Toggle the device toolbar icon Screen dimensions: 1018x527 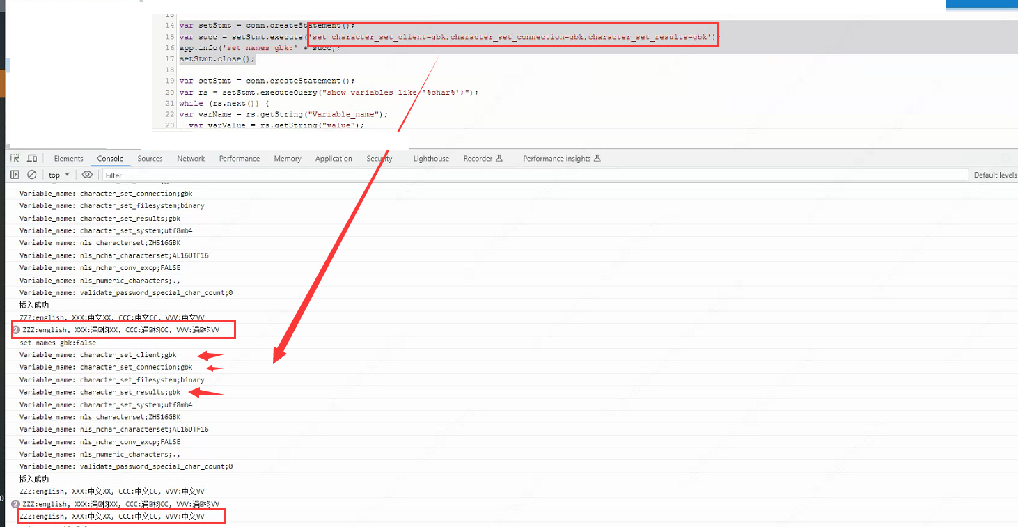click(32, 159)
